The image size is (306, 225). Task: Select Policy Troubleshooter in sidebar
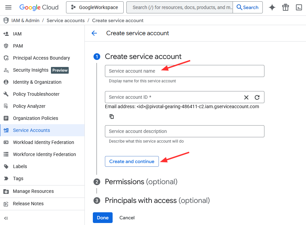[36, 94]
